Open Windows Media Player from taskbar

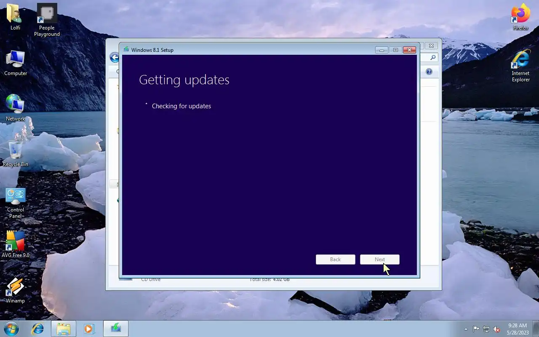(89, 329)
